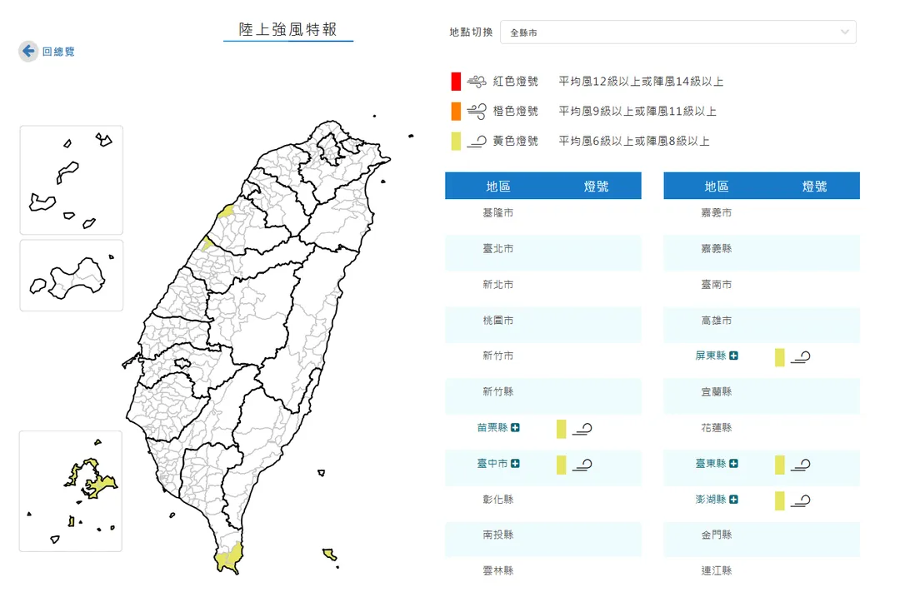This screenshot has width=900, height=612.
Task: Open the 地點切換 全縣市 dropdown
Action: click(677, 32)
